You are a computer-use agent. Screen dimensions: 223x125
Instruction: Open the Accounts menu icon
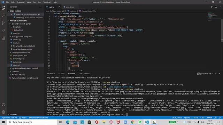pyautogui.click(x=3, y=105)
